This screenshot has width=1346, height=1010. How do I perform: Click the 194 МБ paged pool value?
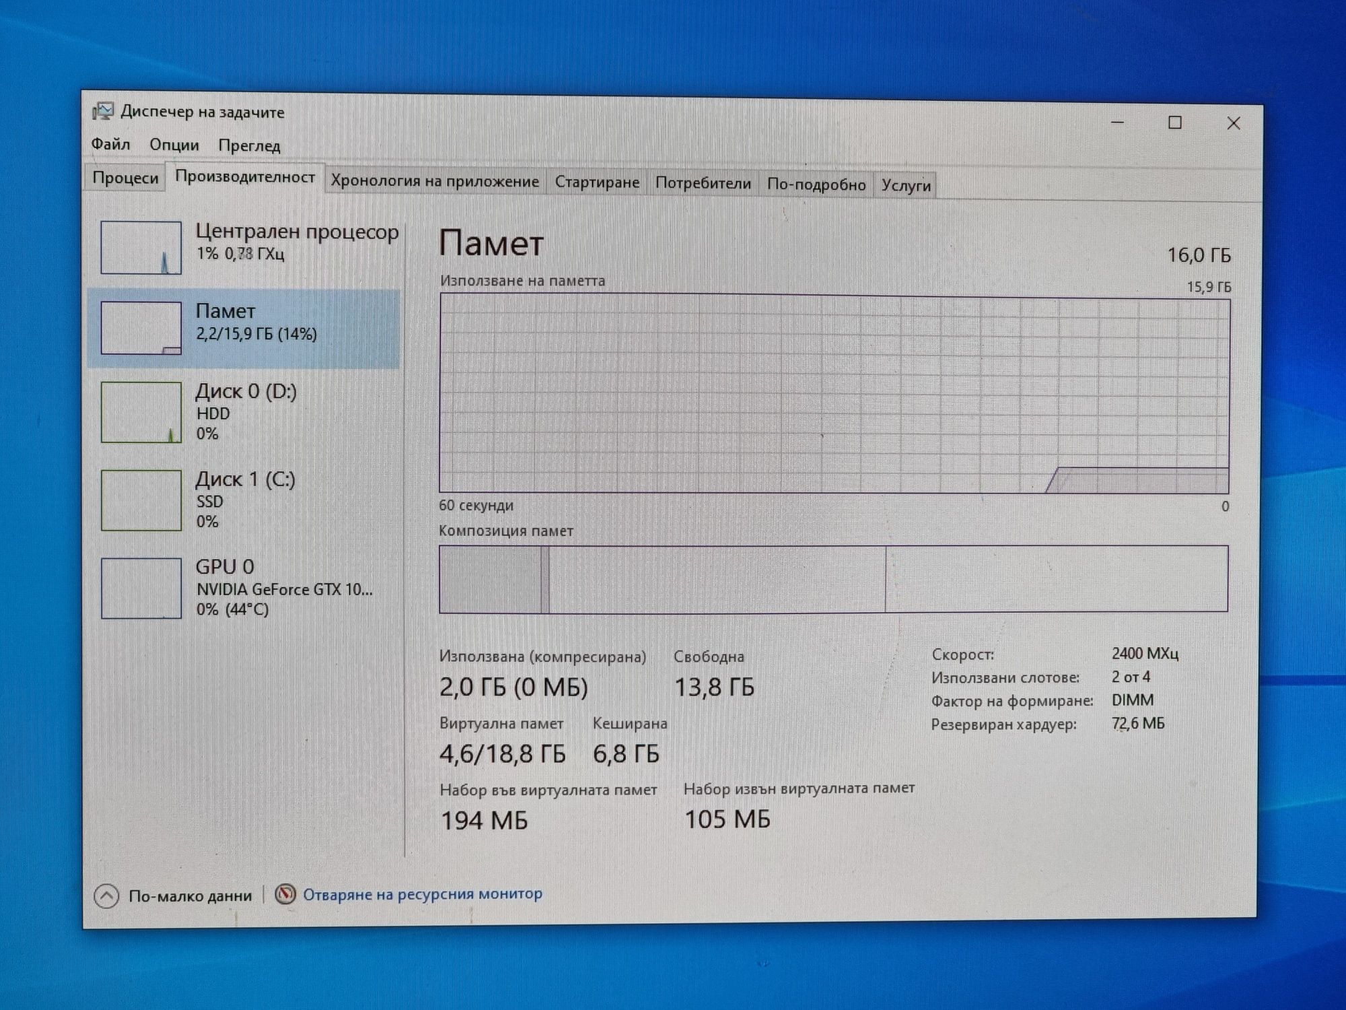[484, 821]
